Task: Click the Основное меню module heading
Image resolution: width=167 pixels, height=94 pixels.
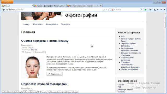Action: tap(127, 81)
